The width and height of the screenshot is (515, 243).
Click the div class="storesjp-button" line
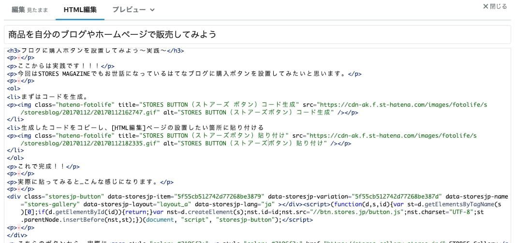pyautogui.click(x=257, y=197)
